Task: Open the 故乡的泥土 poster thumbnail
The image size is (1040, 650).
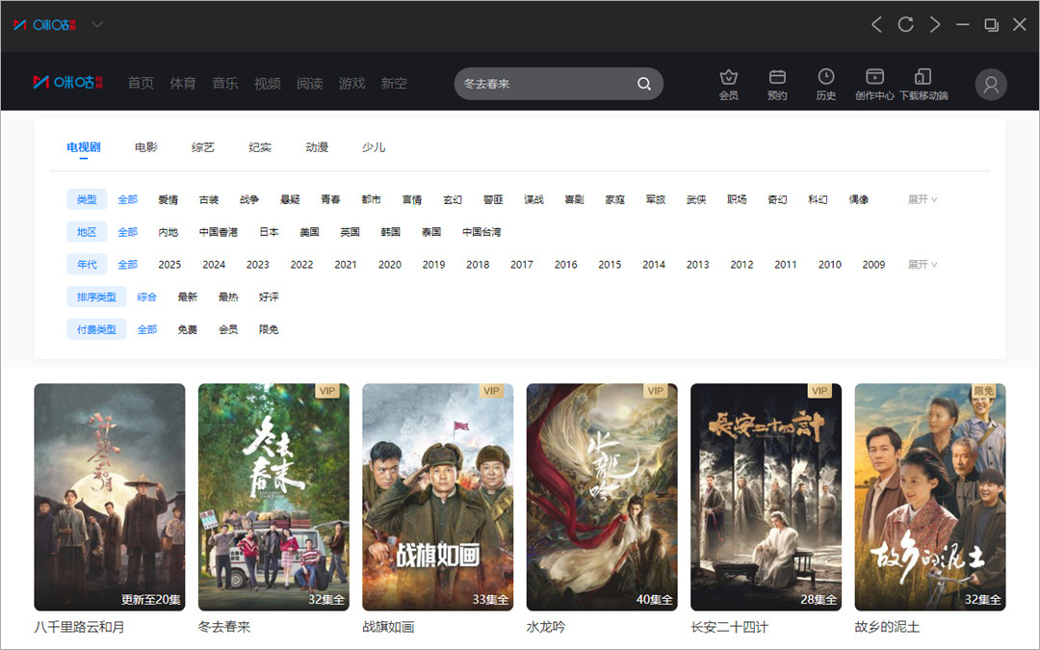Action: click(930, 497)
